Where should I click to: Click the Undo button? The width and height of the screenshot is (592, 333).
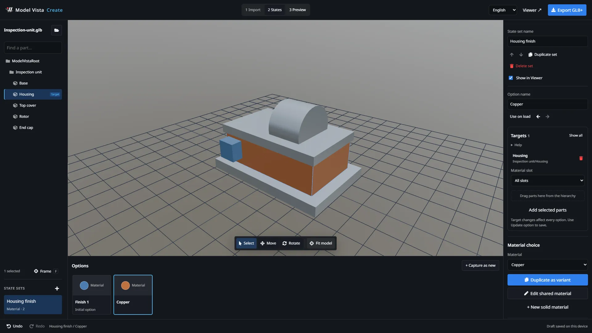click(x=14, y=326)
